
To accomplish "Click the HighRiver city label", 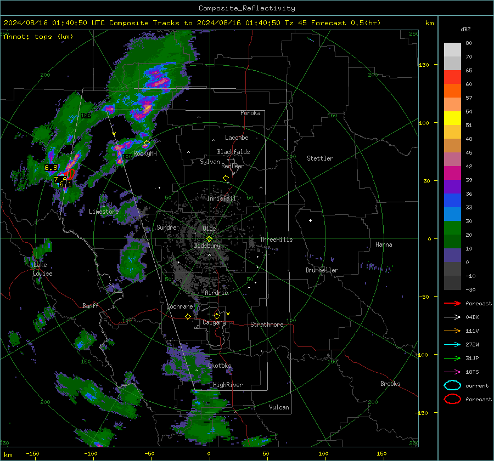I will [228, 385].
